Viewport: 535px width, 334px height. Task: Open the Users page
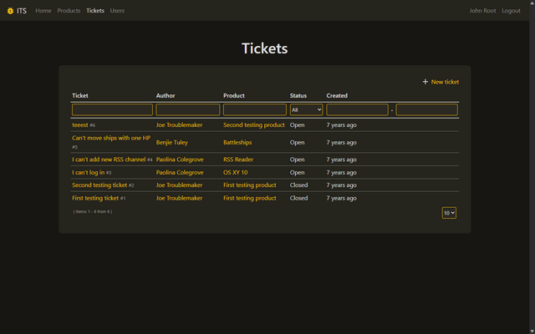[x=117, y=11]
